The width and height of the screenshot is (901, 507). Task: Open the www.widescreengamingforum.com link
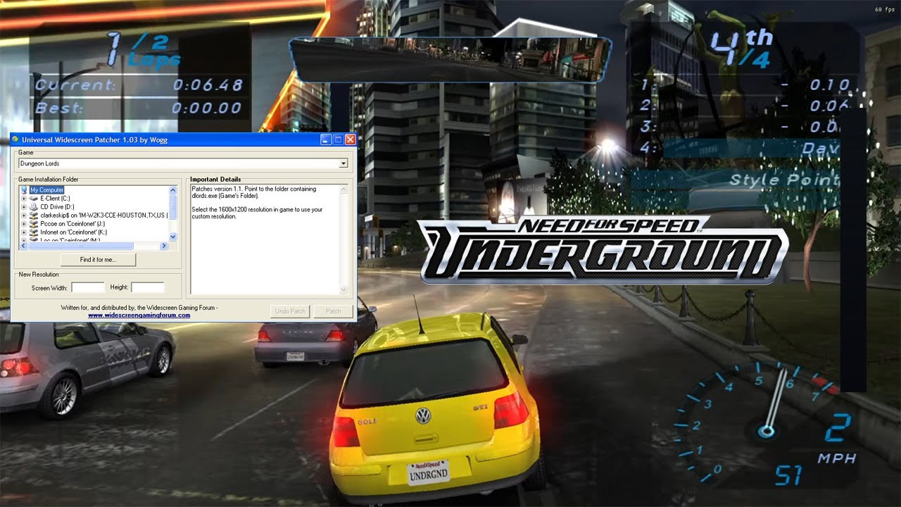[x=139, y=315]
